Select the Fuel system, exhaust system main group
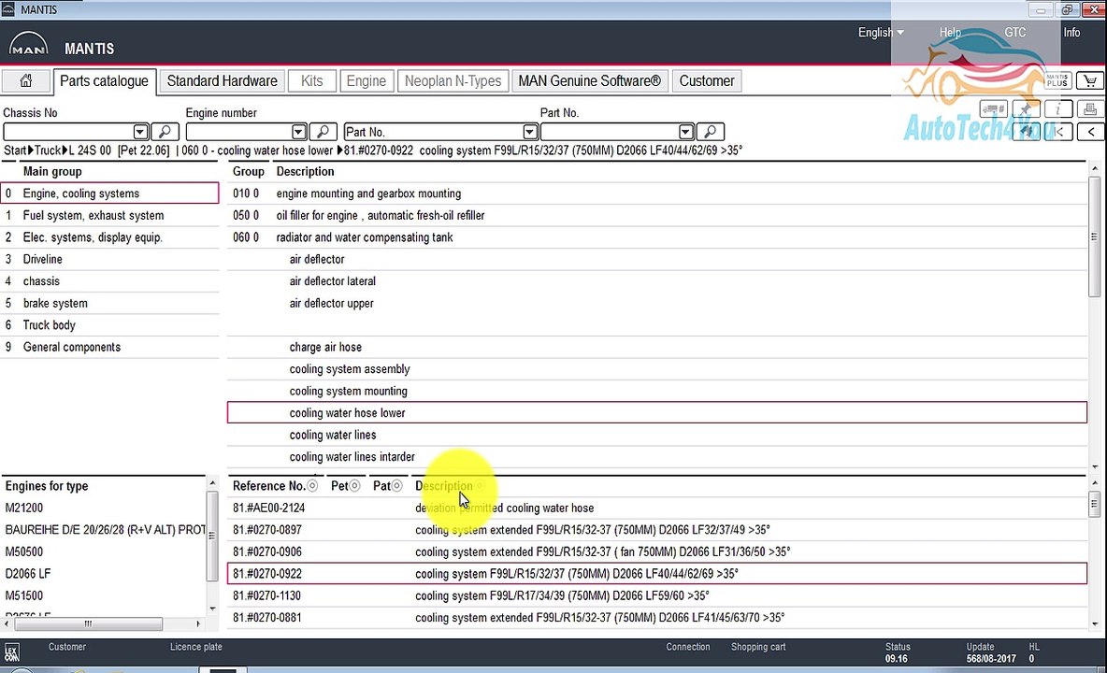The image size is (1107, 673). (93, 215)
